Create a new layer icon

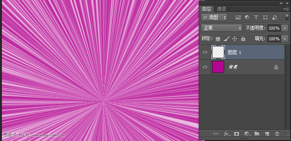tap(267, 133)
